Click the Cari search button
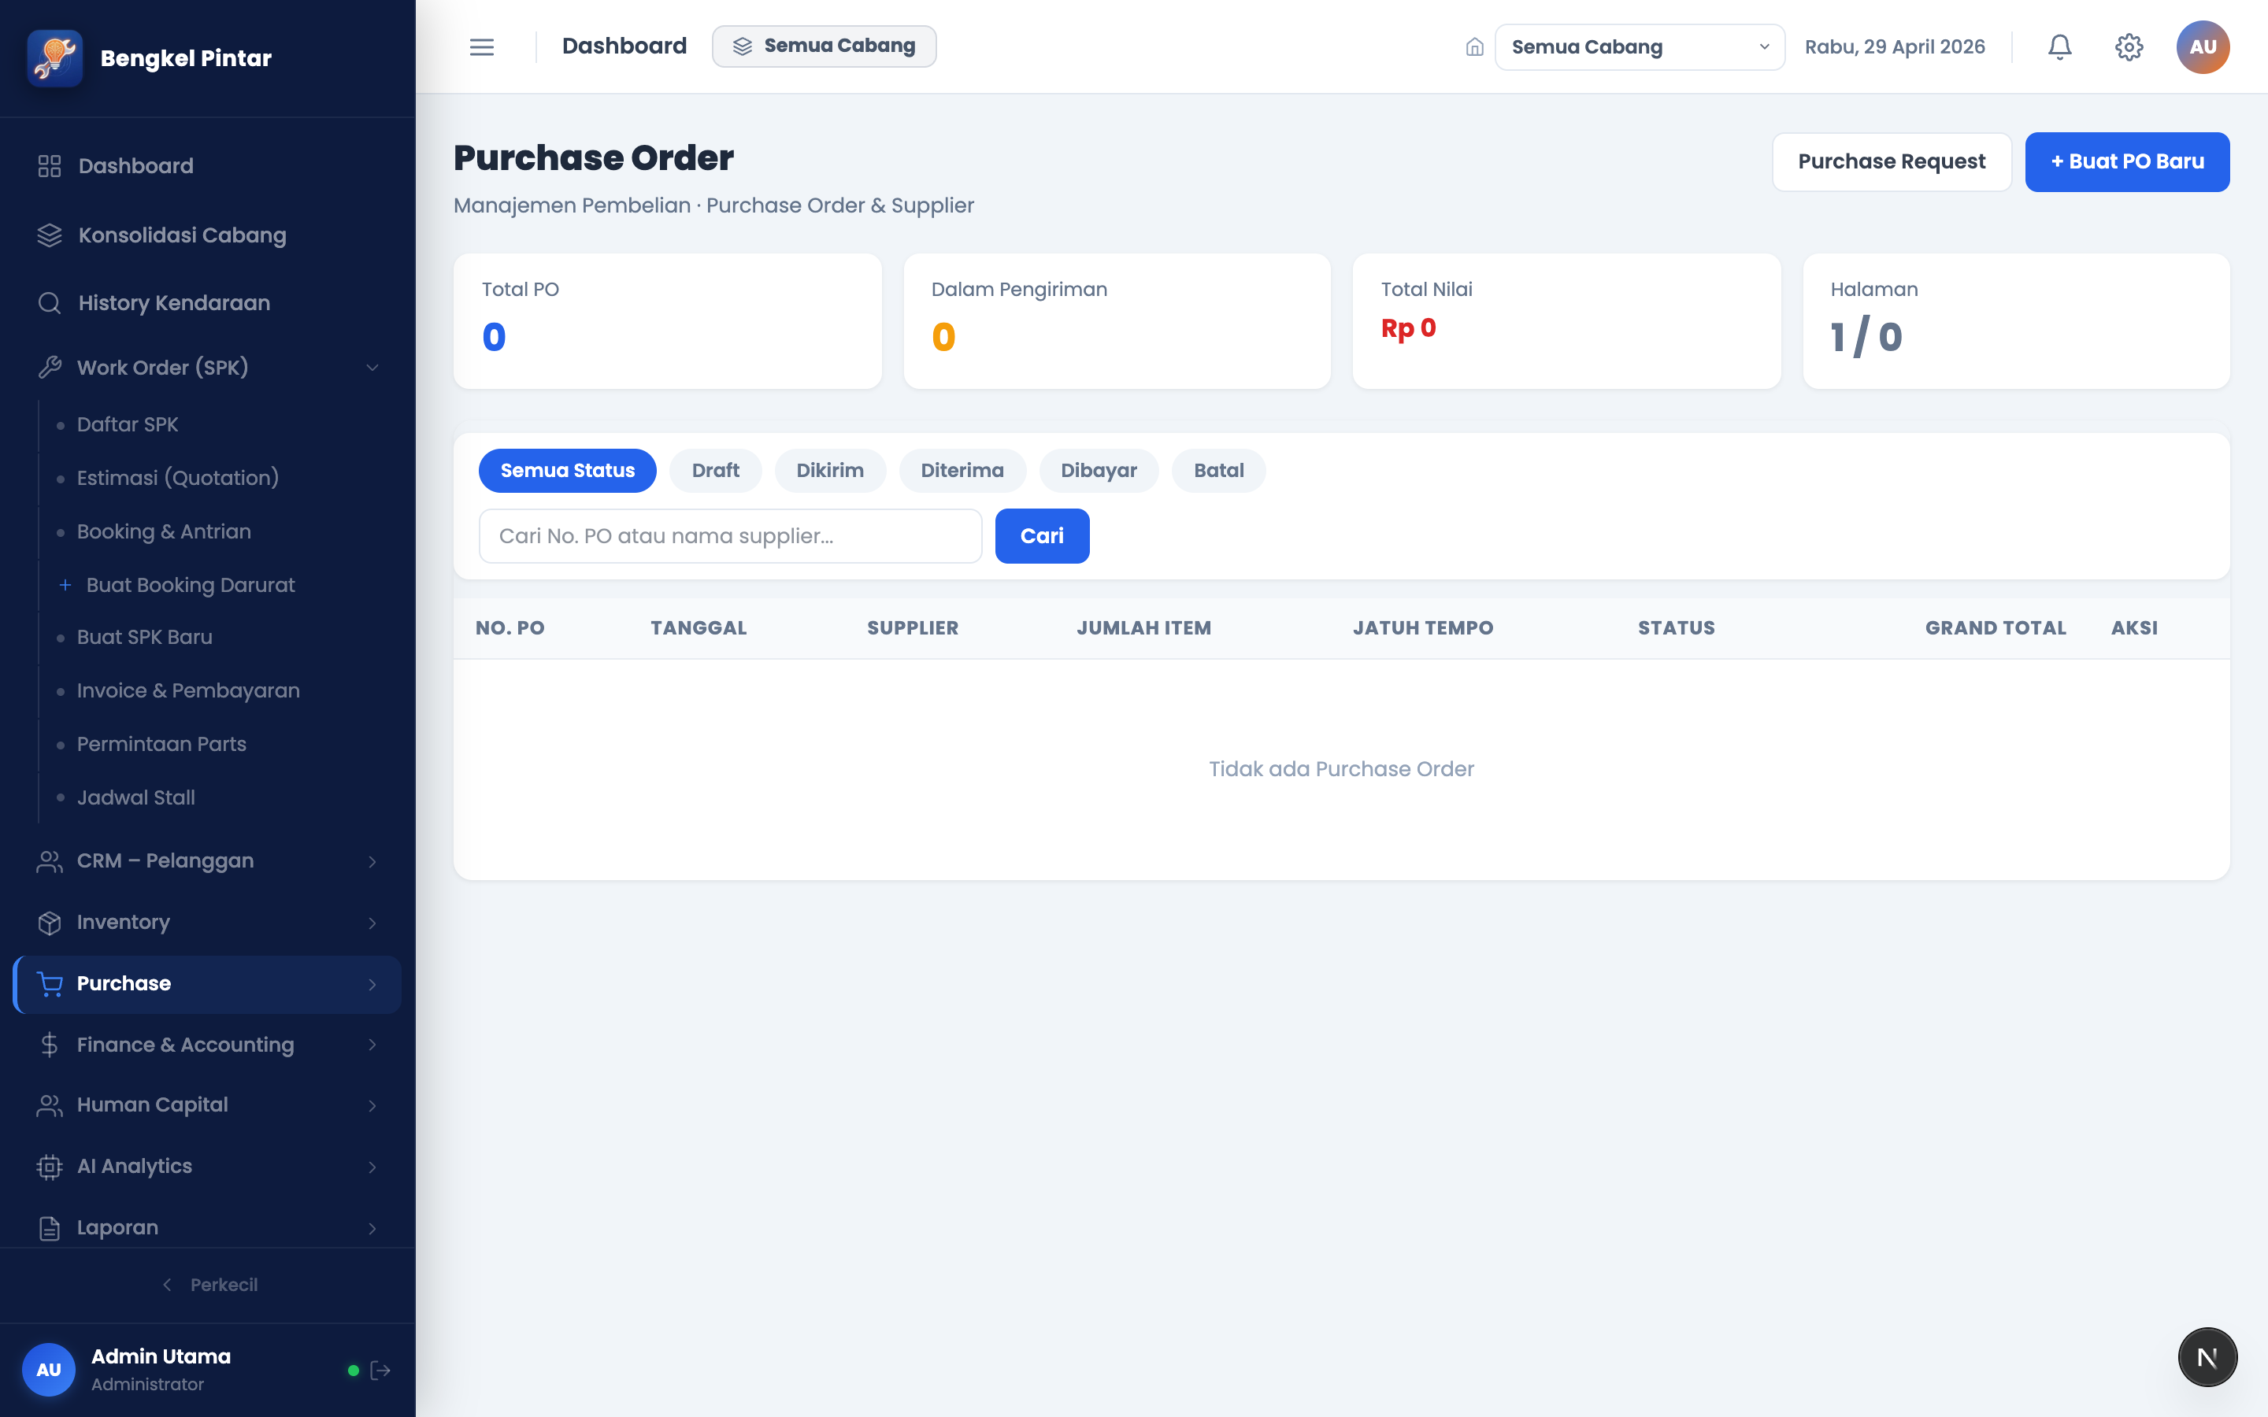The height and width of the screenshot is (1417, 2268). [x=1041, y=536]
